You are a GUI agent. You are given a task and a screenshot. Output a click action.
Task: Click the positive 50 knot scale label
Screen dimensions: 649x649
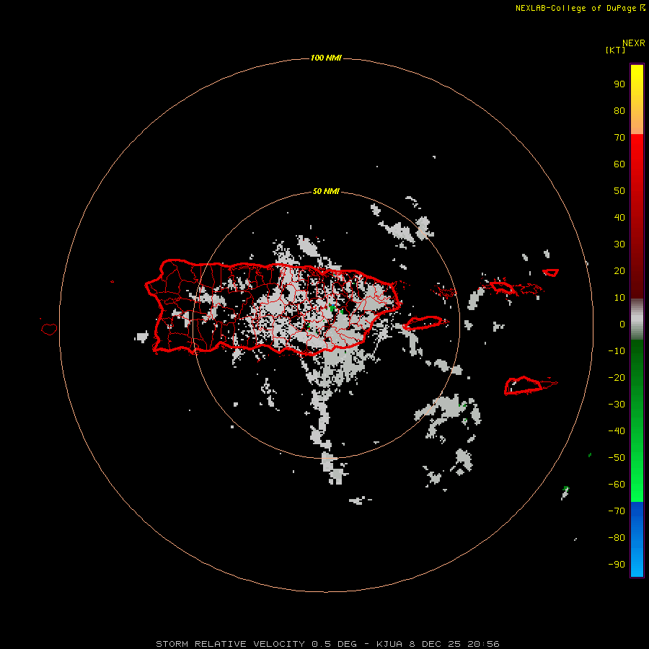pos(619,191)
